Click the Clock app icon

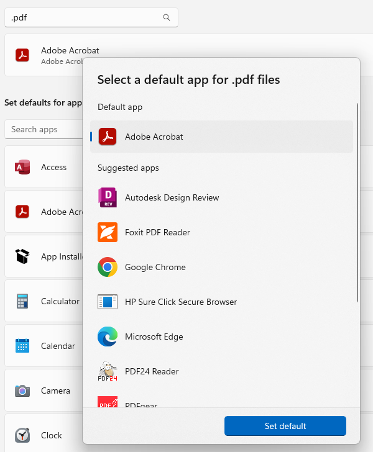point(22,435)
